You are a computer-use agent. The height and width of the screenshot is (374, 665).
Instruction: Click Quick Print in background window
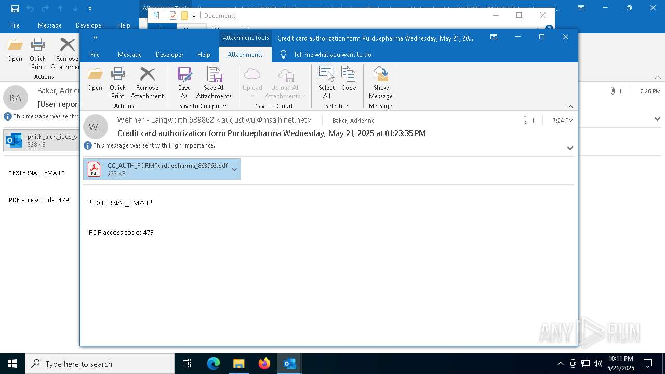(x=37, y=54)
